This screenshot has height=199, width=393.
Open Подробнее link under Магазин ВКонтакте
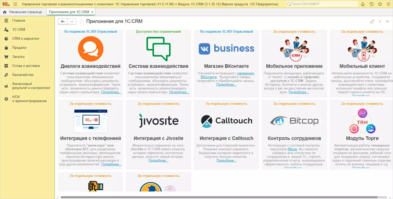tap(226, 85)
